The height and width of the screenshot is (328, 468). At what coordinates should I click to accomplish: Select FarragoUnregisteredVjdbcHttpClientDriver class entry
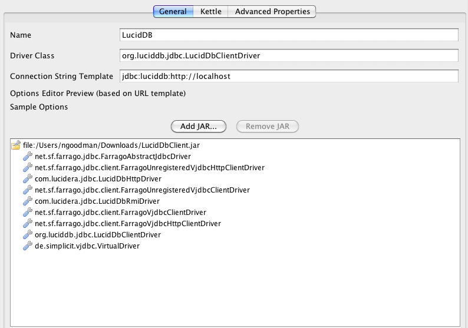coord(150,168)
